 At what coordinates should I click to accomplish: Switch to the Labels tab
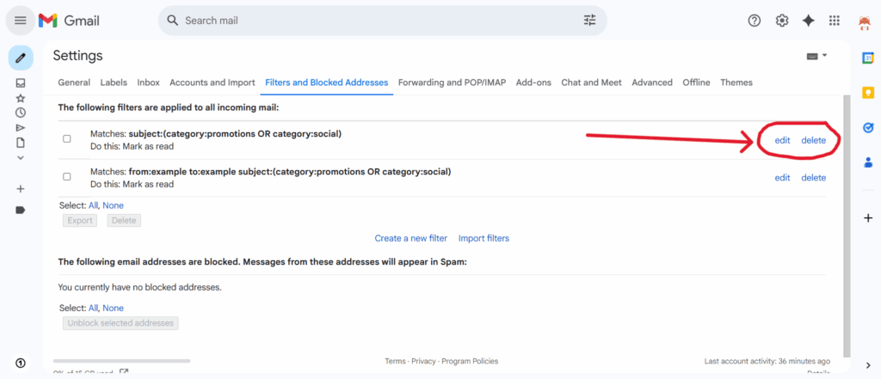pyautogui.click(x=114, y=83)
